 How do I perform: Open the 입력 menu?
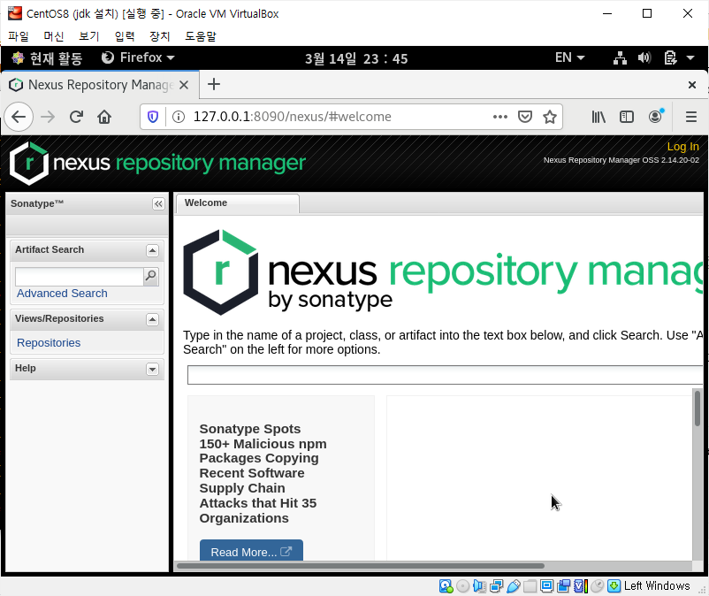click(x=125, y=36)
